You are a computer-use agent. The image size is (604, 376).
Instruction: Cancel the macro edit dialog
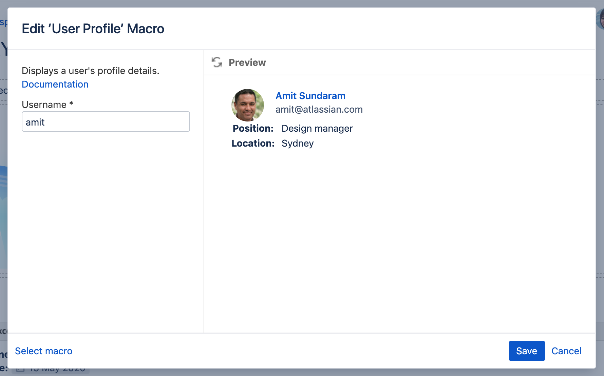pos(566,351)
